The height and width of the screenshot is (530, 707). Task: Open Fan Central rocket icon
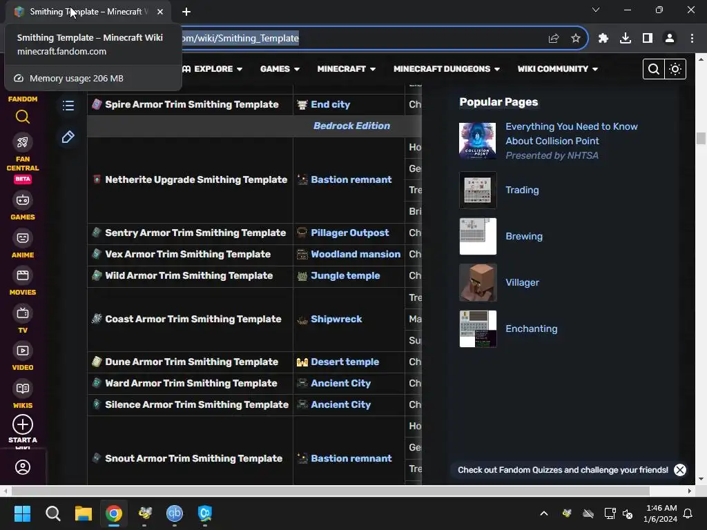pos(23,142)
